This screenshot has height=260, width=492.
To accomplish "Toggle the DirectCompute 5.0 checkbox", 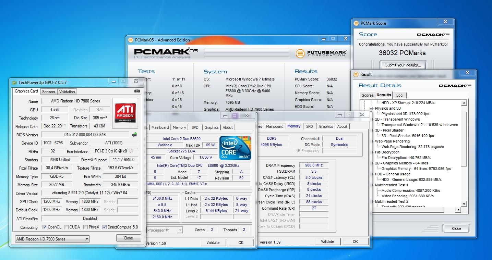I will (x=104, y=227).
